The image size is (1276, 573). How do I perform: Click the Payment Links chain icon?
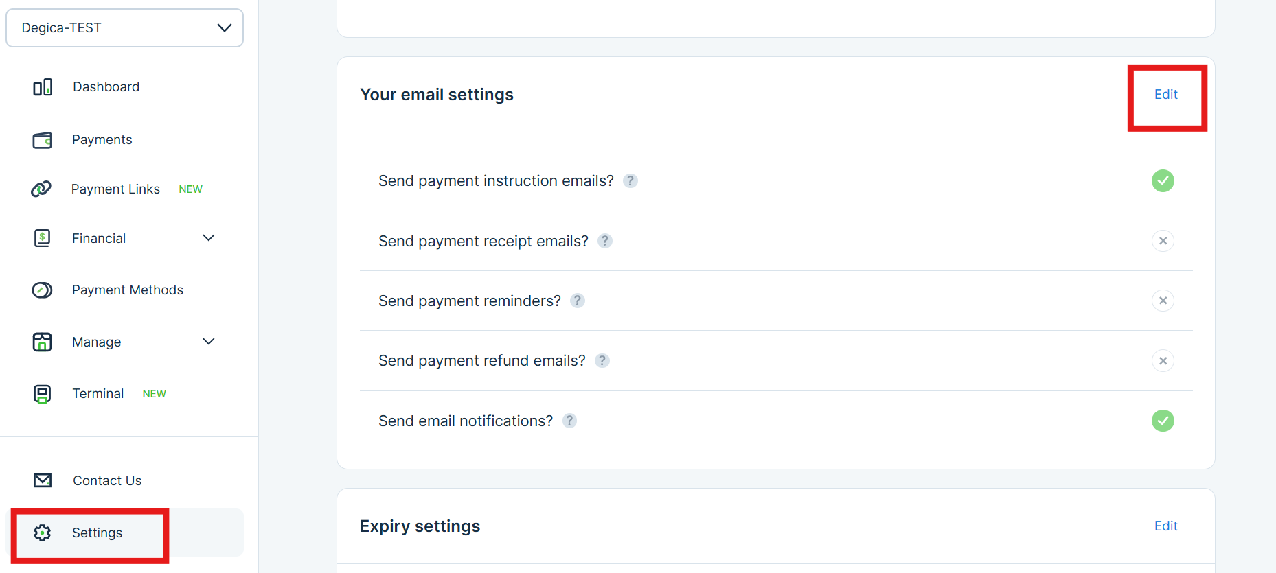coord(41,189)
